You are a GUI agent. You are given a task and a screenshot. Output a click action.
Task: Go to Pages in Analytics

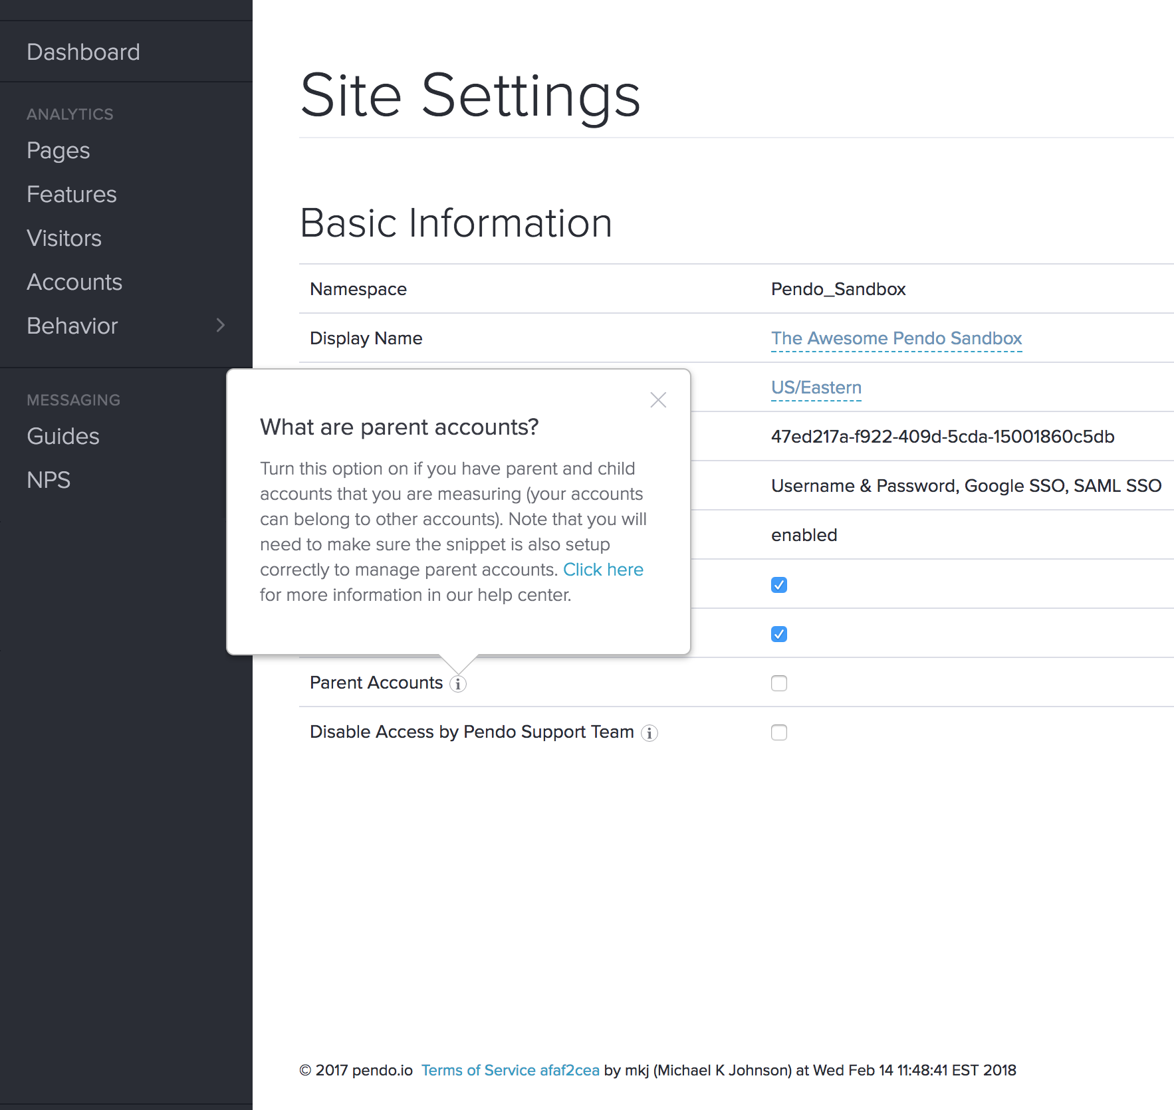point(59,151)
